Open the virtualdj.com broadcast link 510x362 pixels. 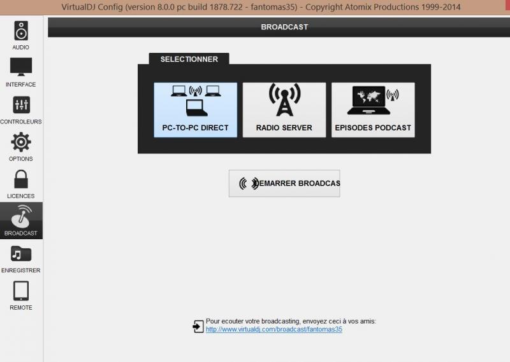274,329
